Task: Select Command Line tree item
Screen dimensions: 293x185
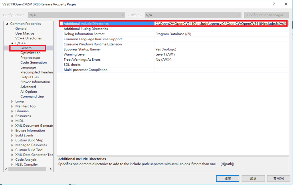Action: point(32,97)
